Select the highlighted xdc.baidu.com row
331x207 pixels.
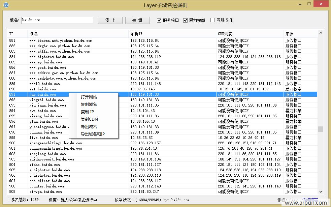[x=163, y=94]
